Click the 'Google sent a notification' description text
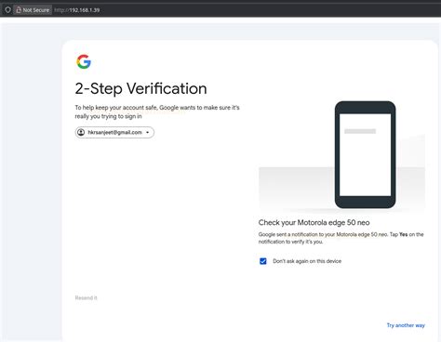 341,238
